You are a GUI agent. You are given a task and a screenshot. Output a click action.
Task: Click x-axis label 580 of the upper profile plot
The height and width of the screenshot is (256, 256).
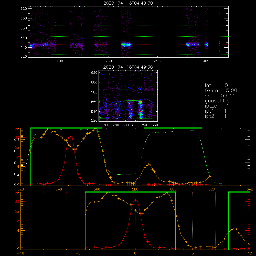(135, 189)
